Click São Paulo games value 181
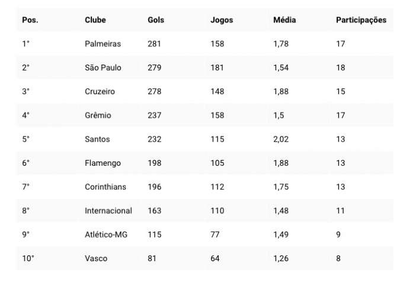Image resolution: width=403 pixels, height=292 pixels. 217,68
